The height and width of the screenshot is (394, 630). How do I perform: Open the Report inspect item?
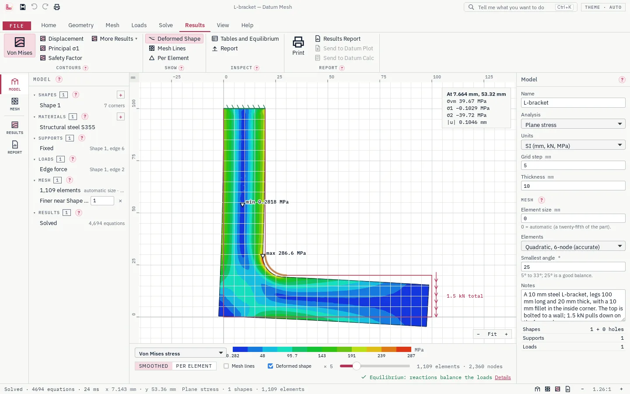tap(225, 48)
